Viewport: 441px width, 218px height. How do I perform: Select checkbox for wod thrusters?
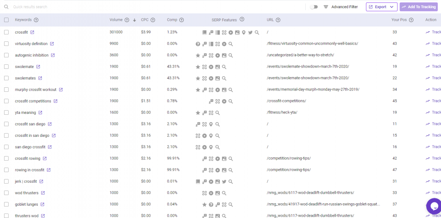[x=7, y=193]
